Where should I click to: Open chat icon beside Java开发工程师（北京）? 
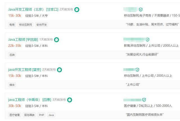tap(77, 10)
